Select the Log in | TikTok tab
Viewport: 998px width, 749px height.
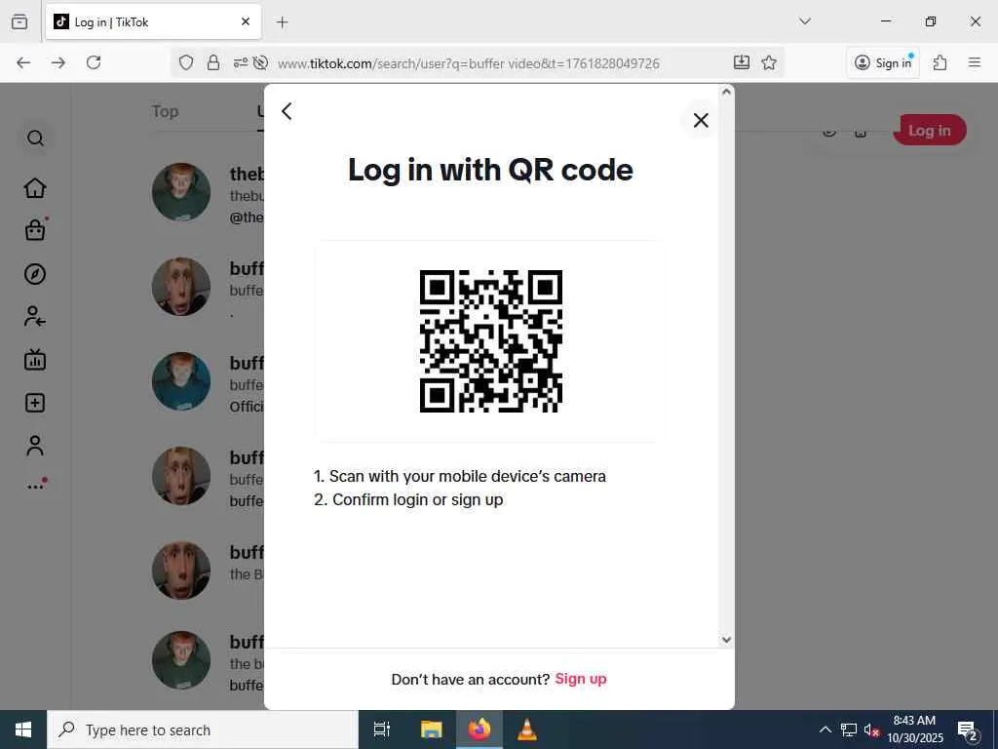click(x=153, y=21)
